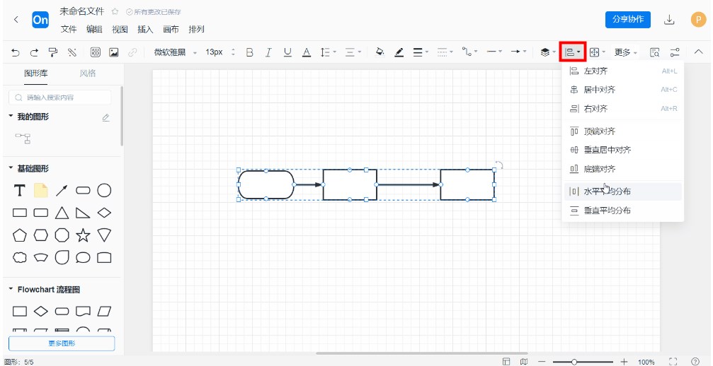
Task: Click the redo arrow icon
Action: click(34, 52)
